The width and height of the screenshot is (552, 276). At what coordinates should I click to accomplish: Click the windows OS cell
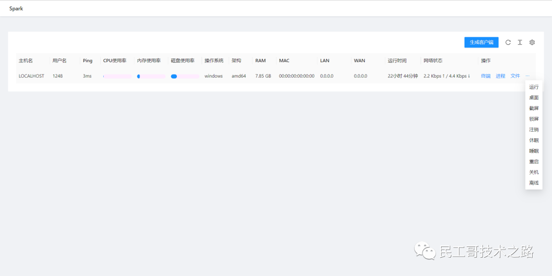(214, 76)
